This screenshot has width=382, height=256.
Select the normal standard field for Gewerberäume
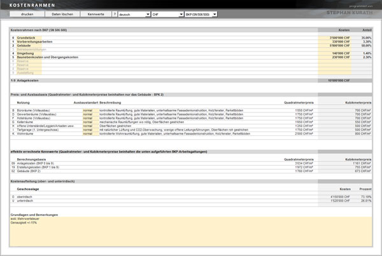[x=90, y=114]
